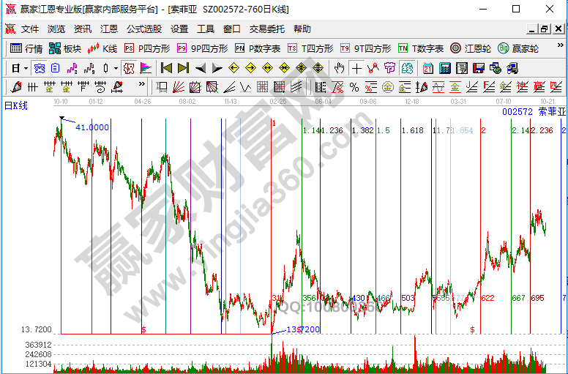Screen dimensions: 568x374
Task: Open the 江恩轮 Gann wheel tool
Action: tap(471, 48)
